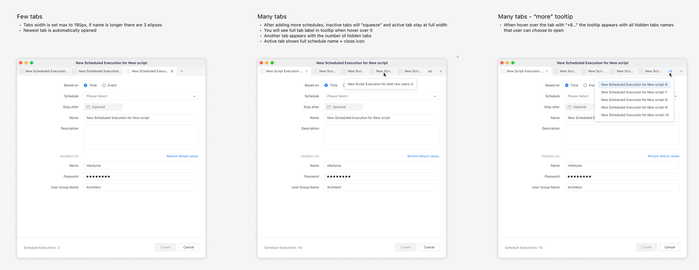Click Create in the more tooltip window
Viewport: 699px width, 270px height.
pos(647,247)
